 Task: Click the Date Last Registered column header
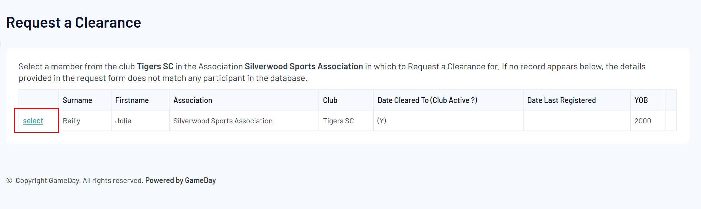coord(561,100)
